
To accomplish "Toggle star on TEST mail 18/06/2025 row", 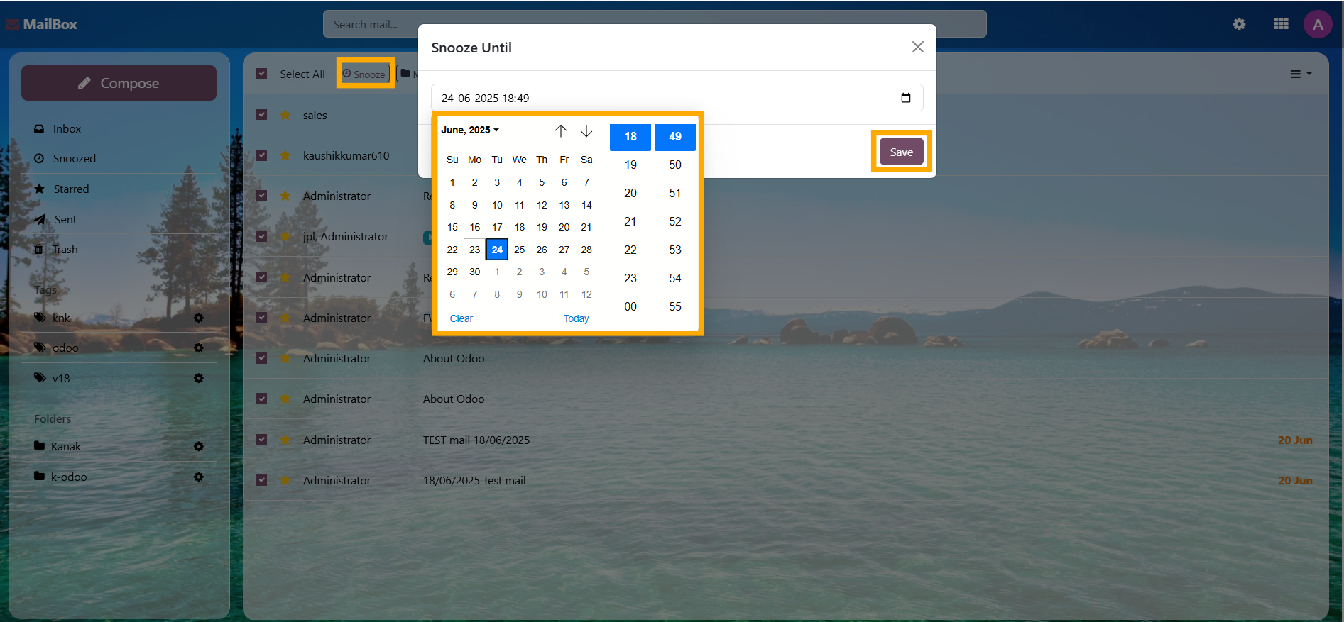I will (285, 440).
